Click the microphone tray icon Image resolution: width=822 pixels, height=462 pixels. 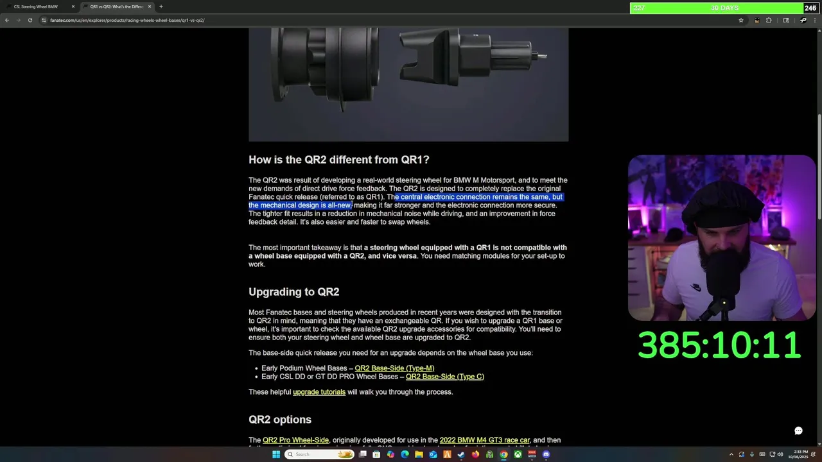[x=752, y=454]
